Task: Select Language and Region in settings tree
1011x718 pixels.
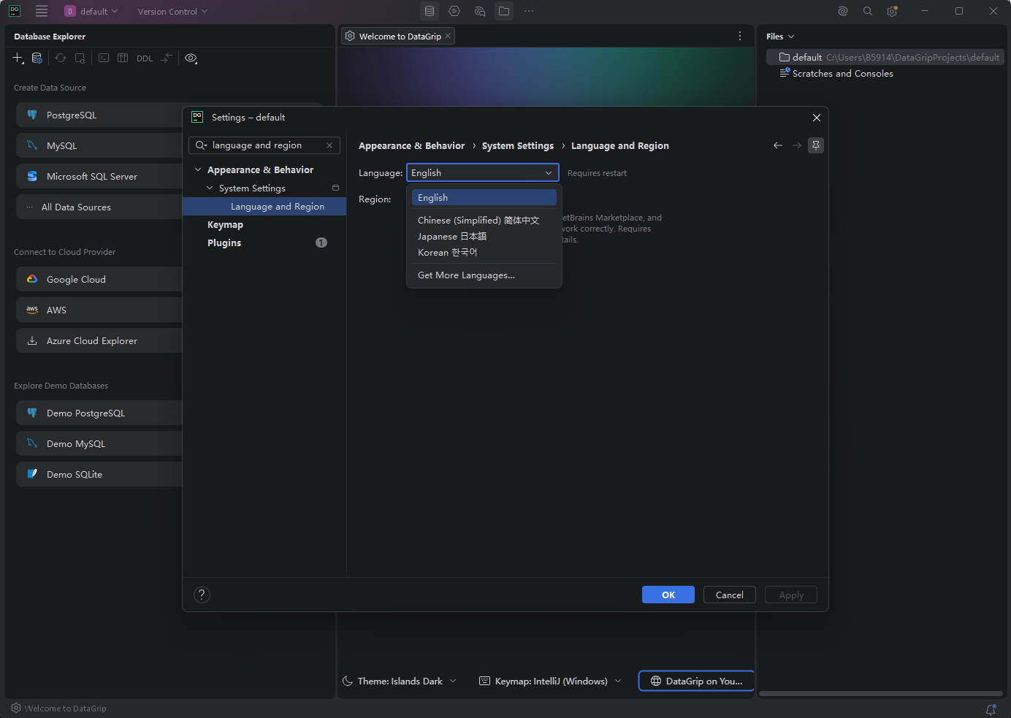Action: click(264, 207)
